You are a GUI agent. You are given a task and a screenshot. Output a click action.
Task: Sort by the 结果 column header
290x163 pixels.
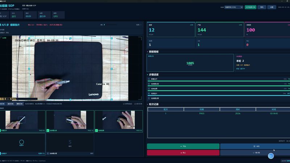point(202,109)
